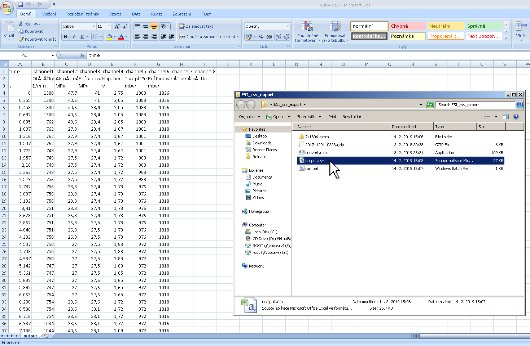Open Formátovat jako tabulku gallery
The height and width of the screenshot is (346, 530).
[x=335, y=32]
